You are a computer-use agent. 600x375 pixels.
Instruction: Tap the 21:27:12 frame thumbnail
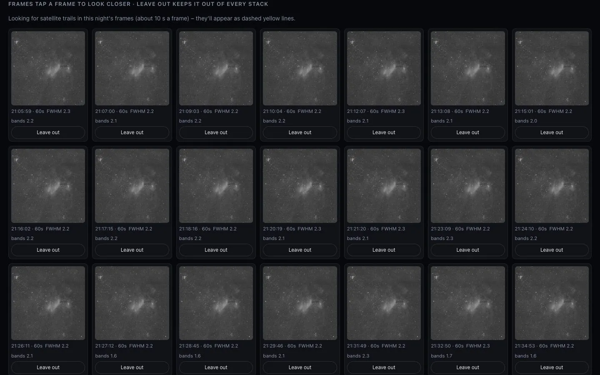[x=132, y=303]
